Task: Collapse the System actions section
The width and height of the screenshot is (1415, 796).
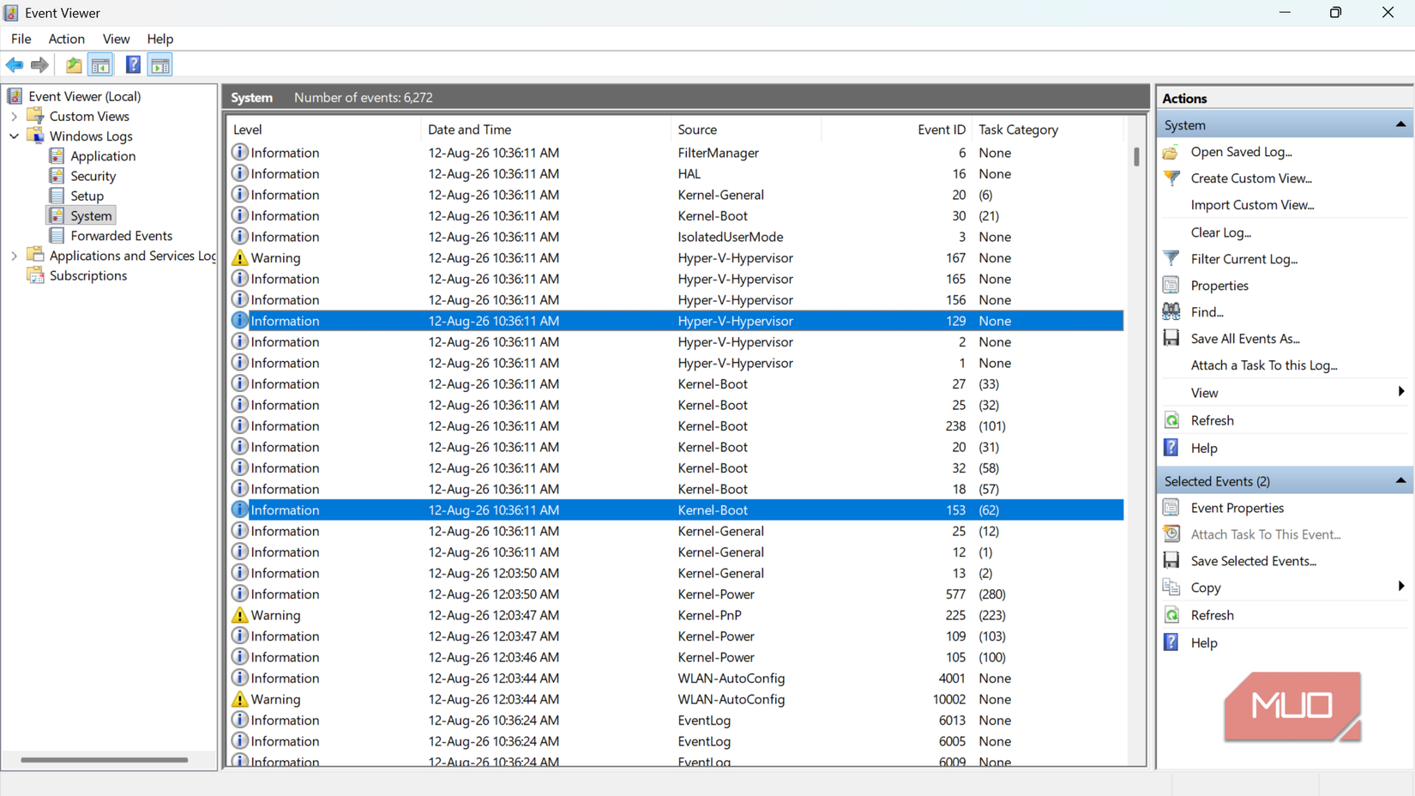Action: pos(1400,125)
